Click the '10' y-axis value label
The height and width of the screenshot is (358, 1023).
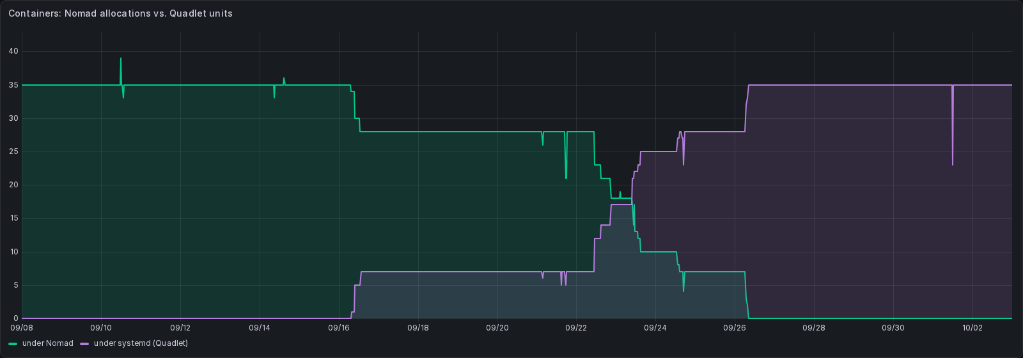pyautogui.click(x=13, y=252)
